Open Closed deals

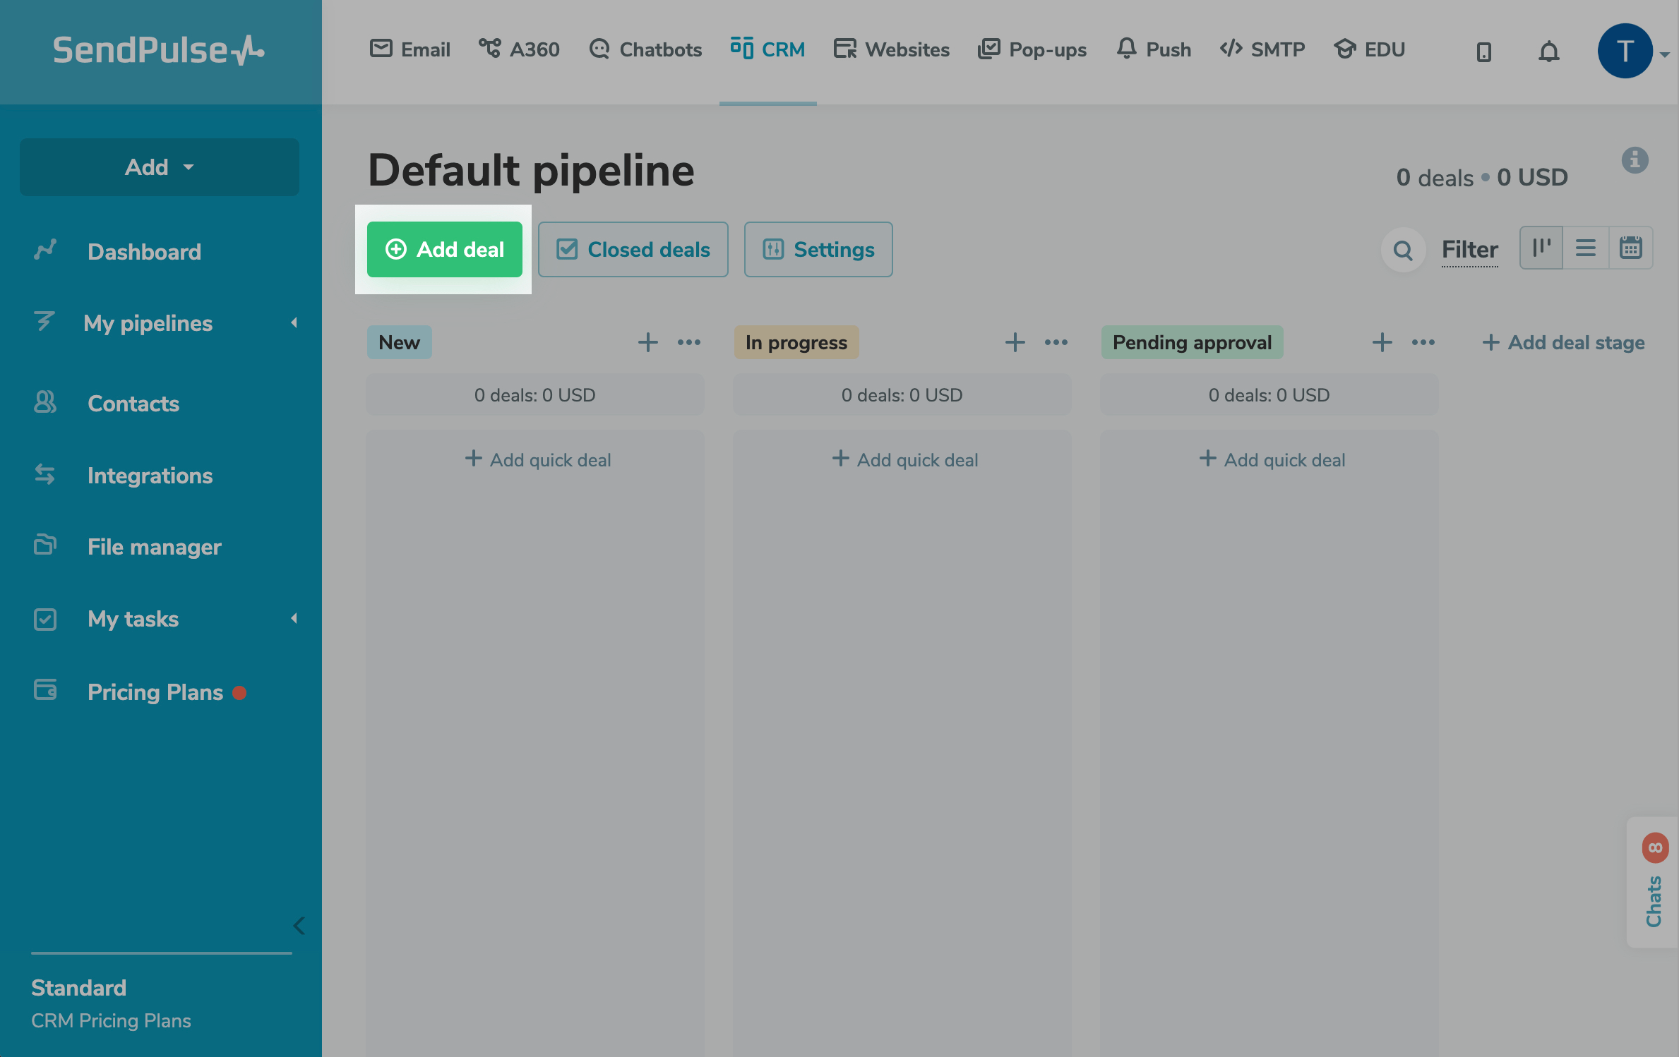coord(633,249)
